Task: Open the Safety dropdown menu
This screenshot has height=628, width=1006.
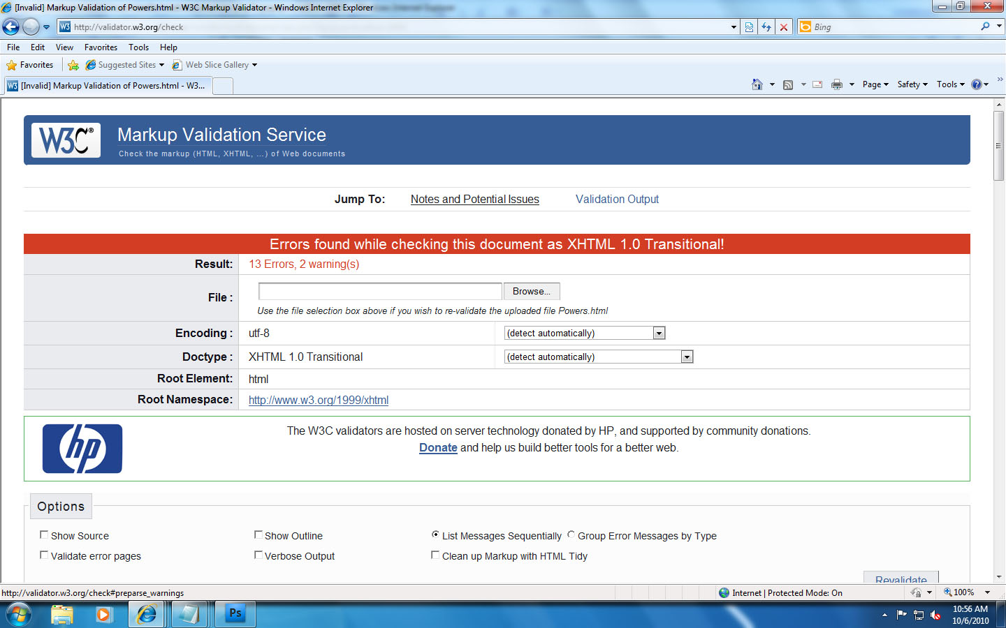Action: click(912, 84)
